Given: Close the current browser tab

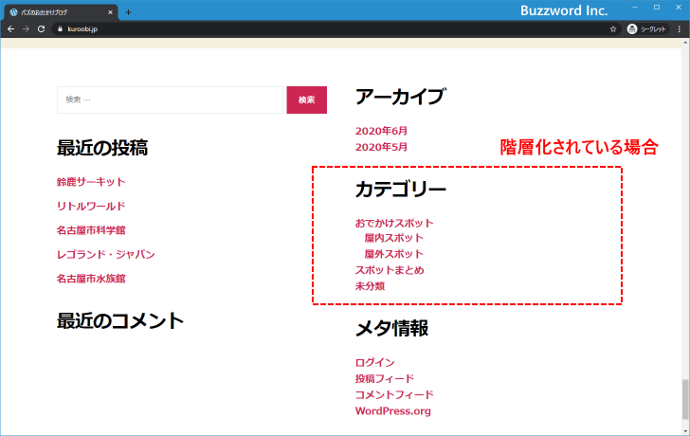Looking at the screenshot, I should pos(111,12).
